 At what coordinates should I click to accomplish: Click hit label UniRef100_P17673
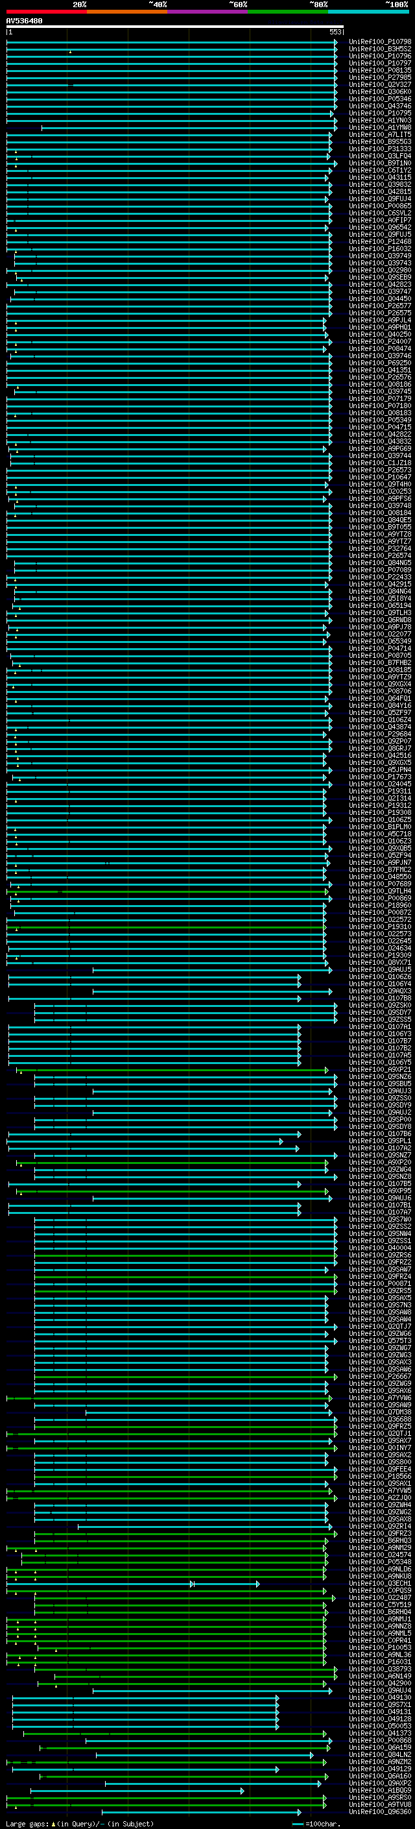coord(380,777)
